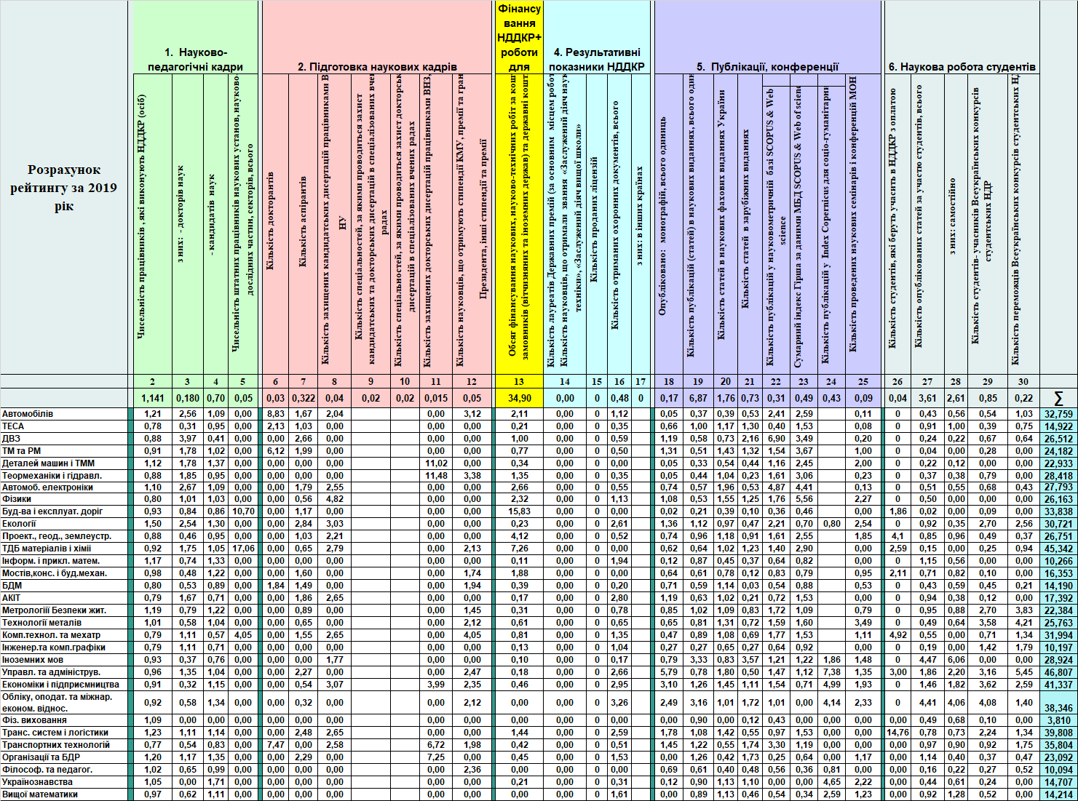Click the total '45,342' in the sum column
The height and width of the screenshot is (801, 1078).
(1058, 549)
